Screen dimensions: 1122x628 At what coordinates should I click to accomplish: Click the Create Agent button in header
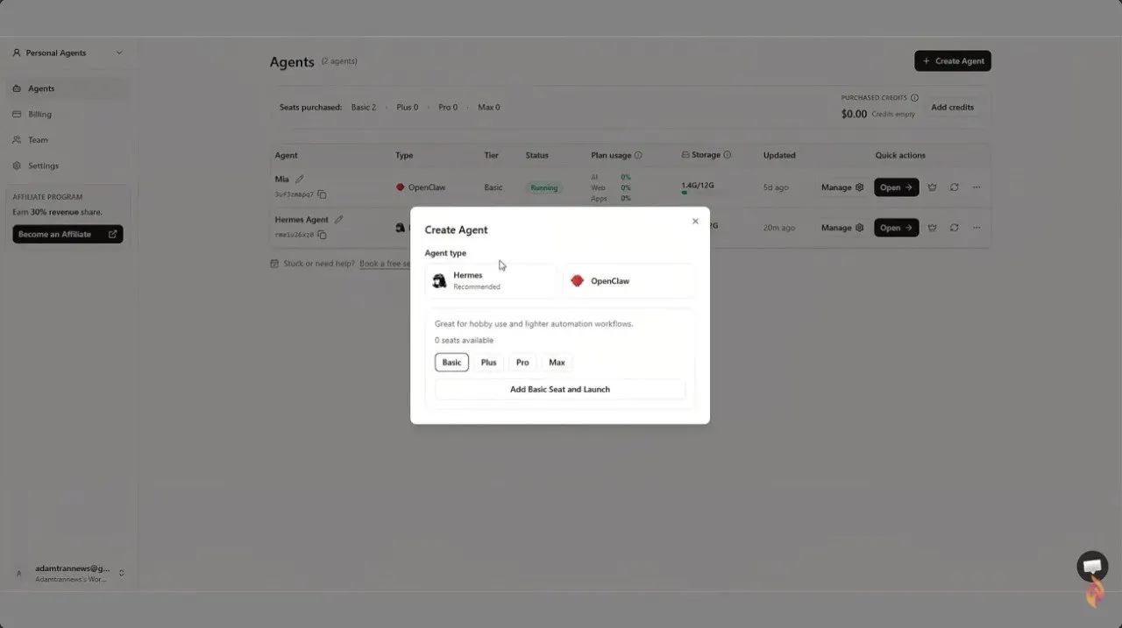(x=953, y=61)
